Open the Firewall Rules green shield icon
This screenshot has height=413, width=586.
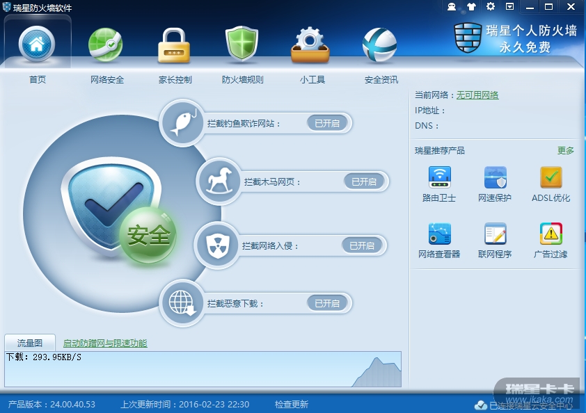click(x=242, y=43)
